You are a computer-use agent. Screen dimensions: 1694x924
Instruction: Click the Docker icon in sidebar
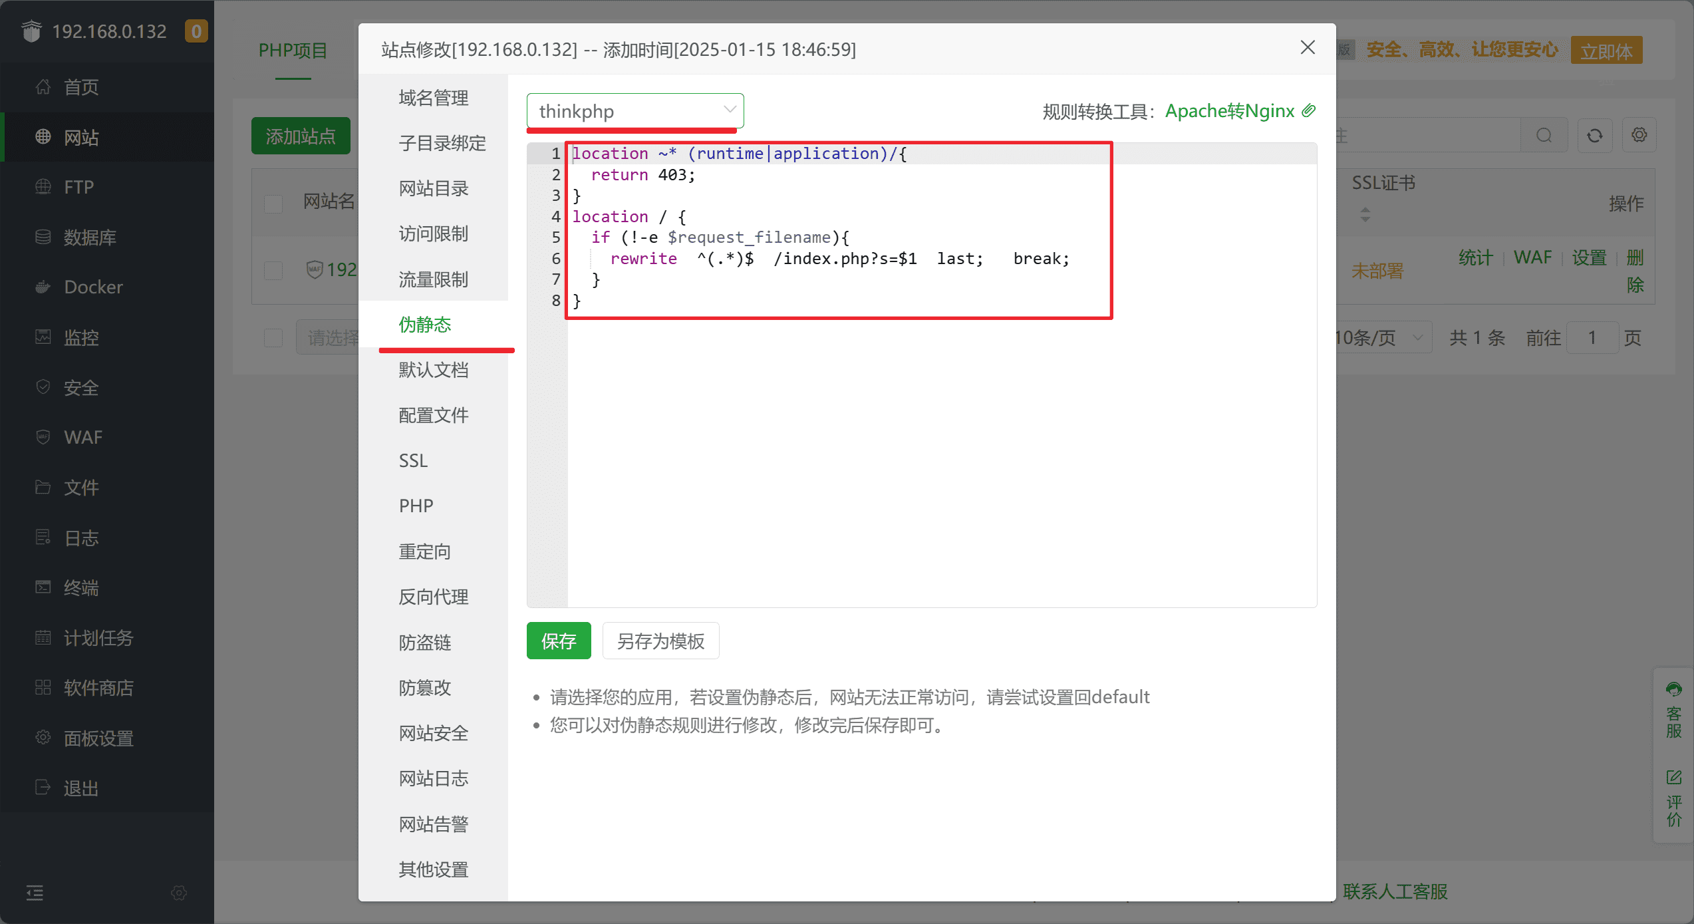tap(43, 287)
